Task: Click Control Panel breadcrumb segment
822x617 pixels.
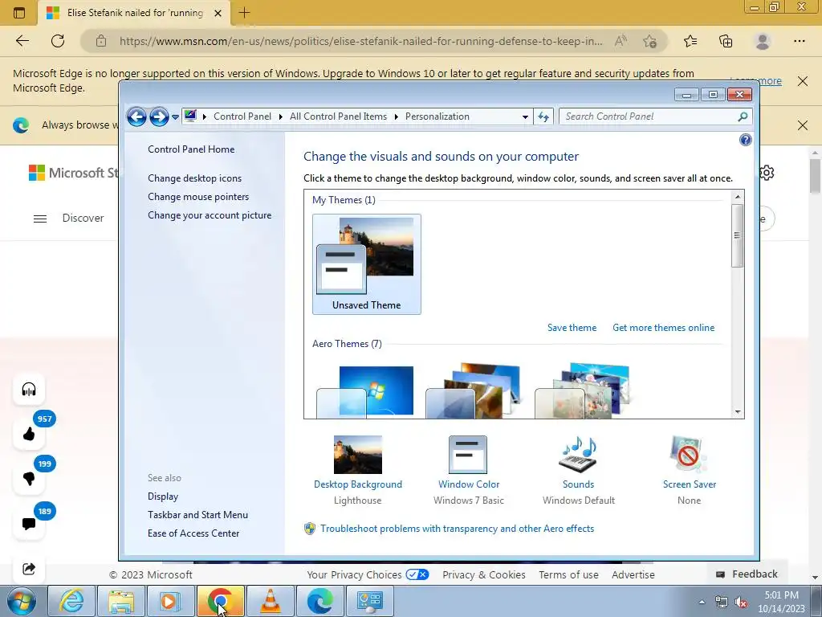Action: 242,116
